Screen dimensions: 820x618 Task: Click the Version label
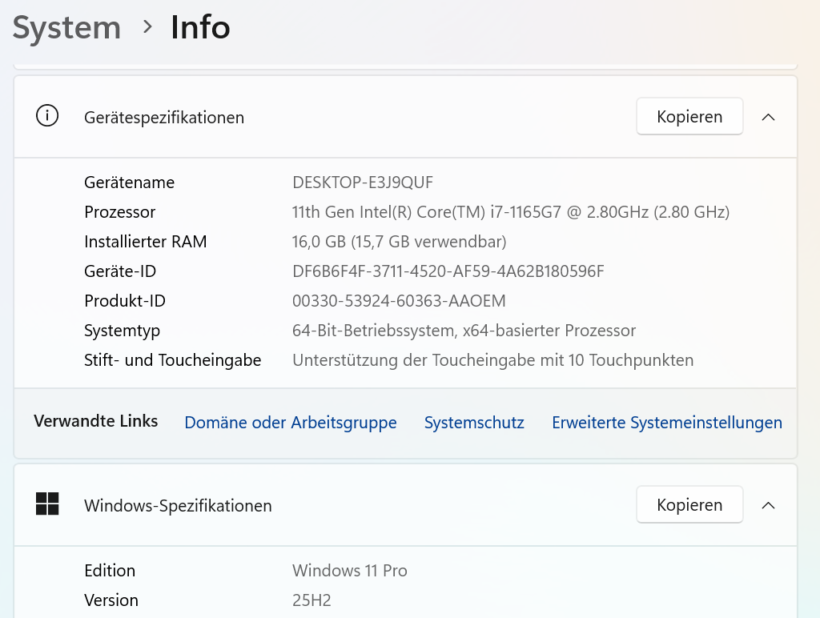click(x=111, y=600)
